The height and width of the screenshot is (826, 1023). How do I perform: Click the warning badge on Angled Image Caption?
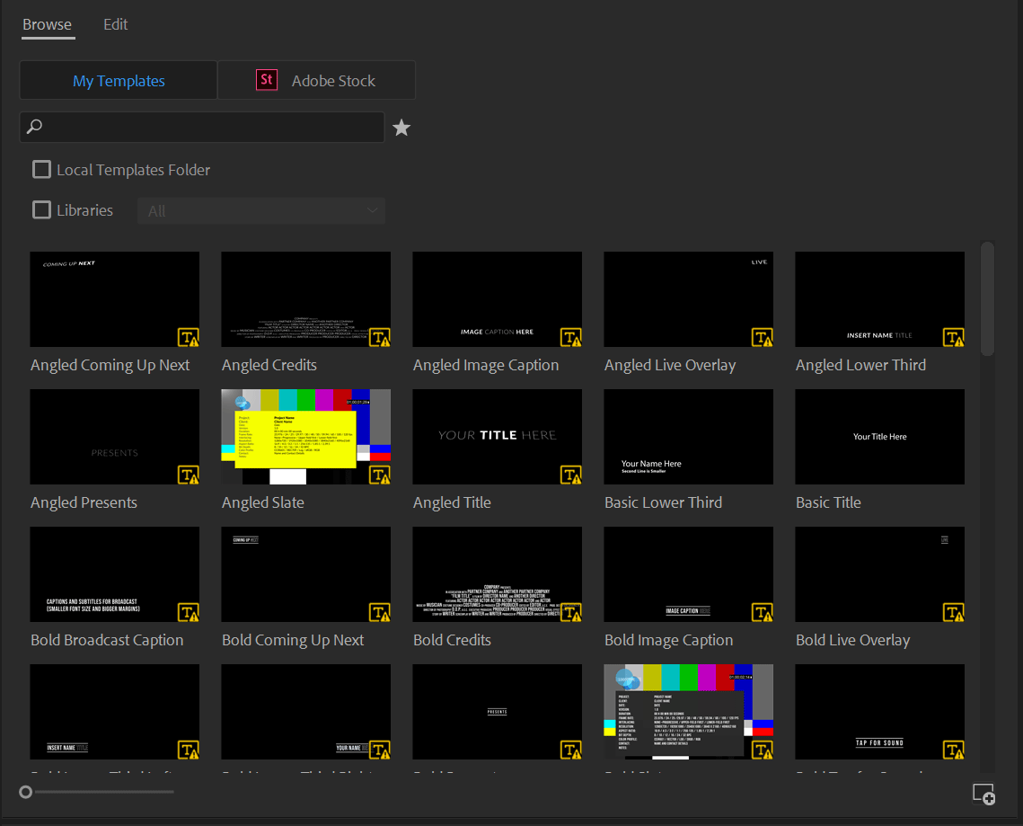571,337
